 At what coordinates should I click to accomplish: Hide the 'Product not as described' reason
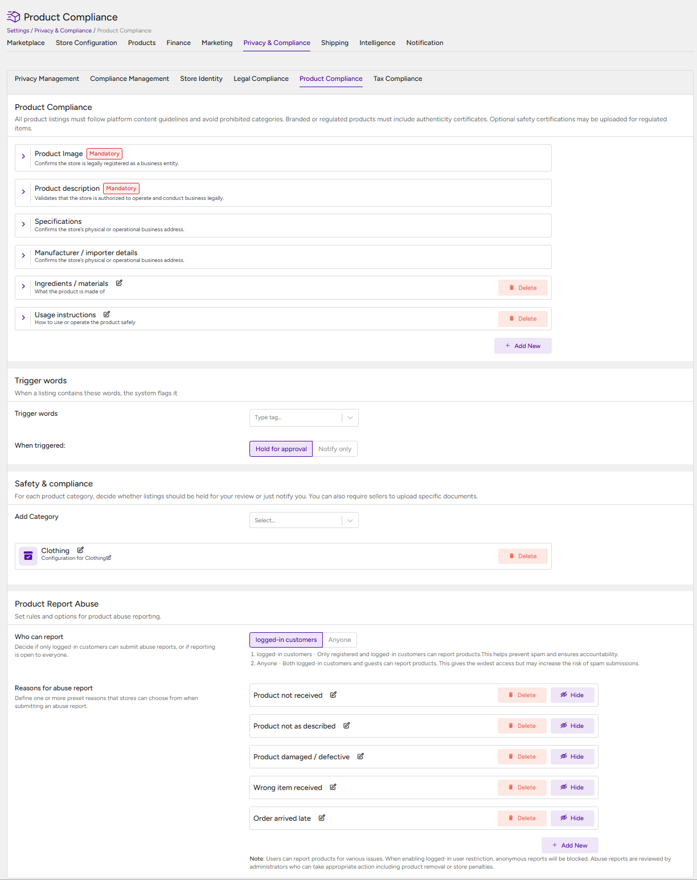coord(572,726)
